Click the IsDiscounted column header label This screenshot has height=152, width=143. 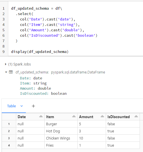click(119, 117)
